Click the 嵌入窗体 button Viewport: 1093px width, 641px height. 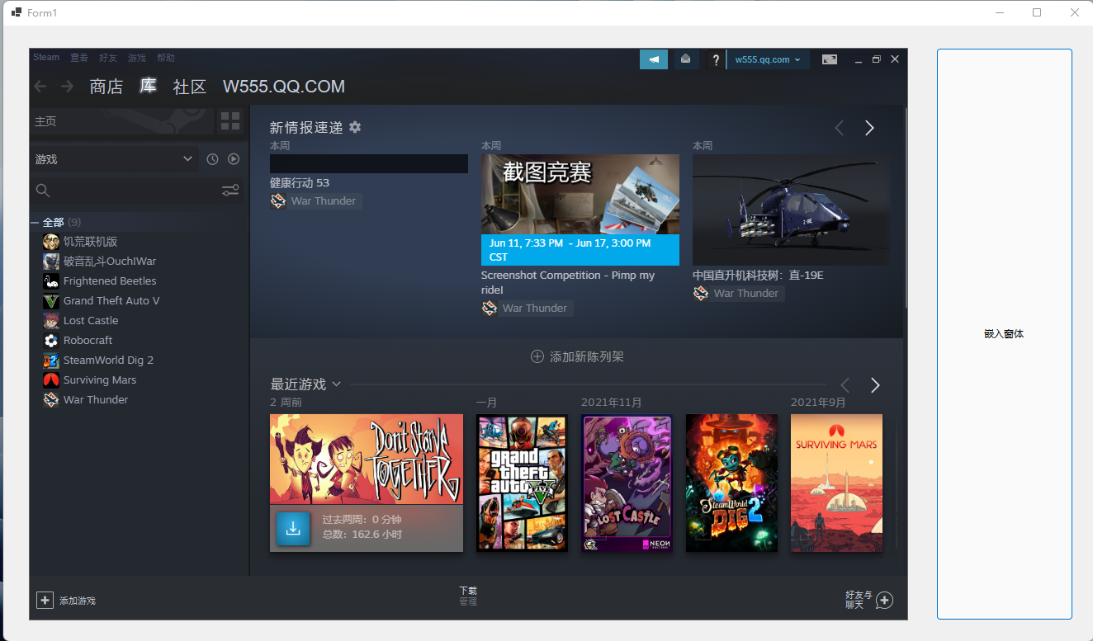pyautogui.click(x=1004, y=334)
